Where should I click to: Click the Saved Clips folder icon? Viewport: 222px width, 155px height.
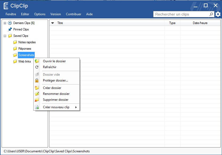point(10,36)
